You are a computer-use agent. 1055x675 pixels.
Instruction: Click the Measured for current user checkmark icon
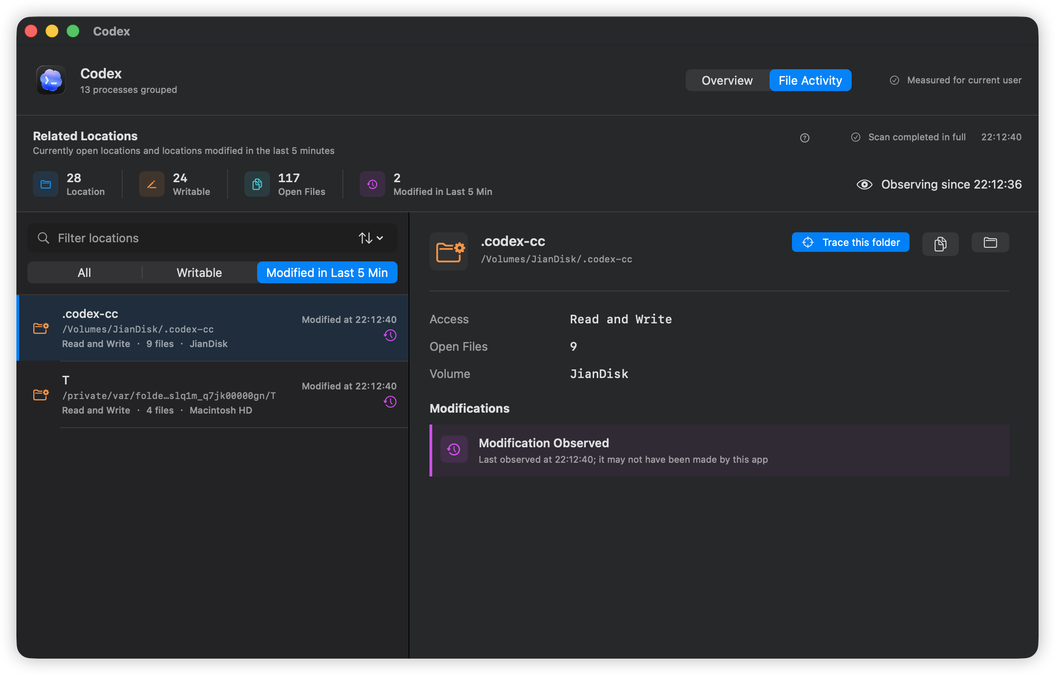(895, 80)
